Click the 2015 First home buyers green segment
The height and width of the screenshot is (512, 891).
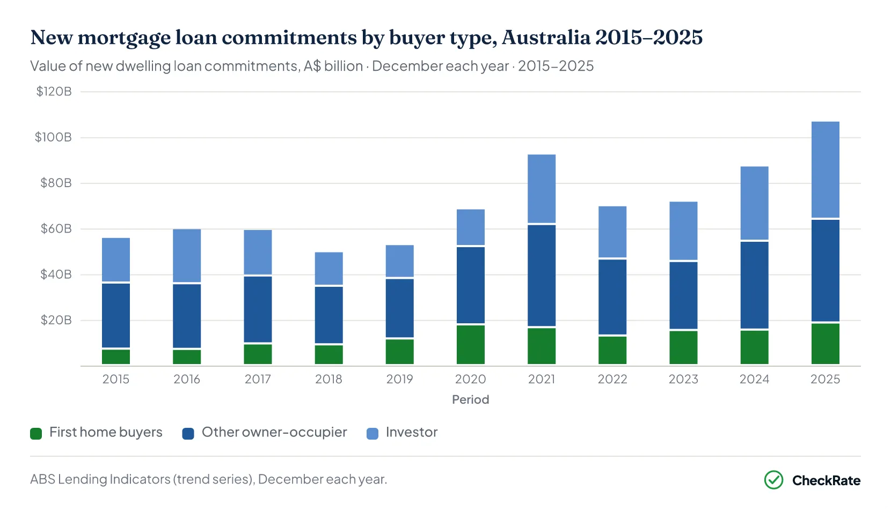click(116, 357)
